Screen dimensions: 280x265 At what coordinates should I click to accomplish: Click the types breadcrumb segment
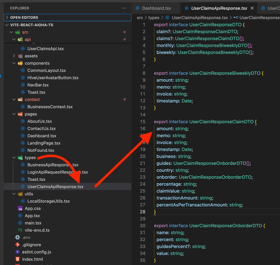(154, 18)
